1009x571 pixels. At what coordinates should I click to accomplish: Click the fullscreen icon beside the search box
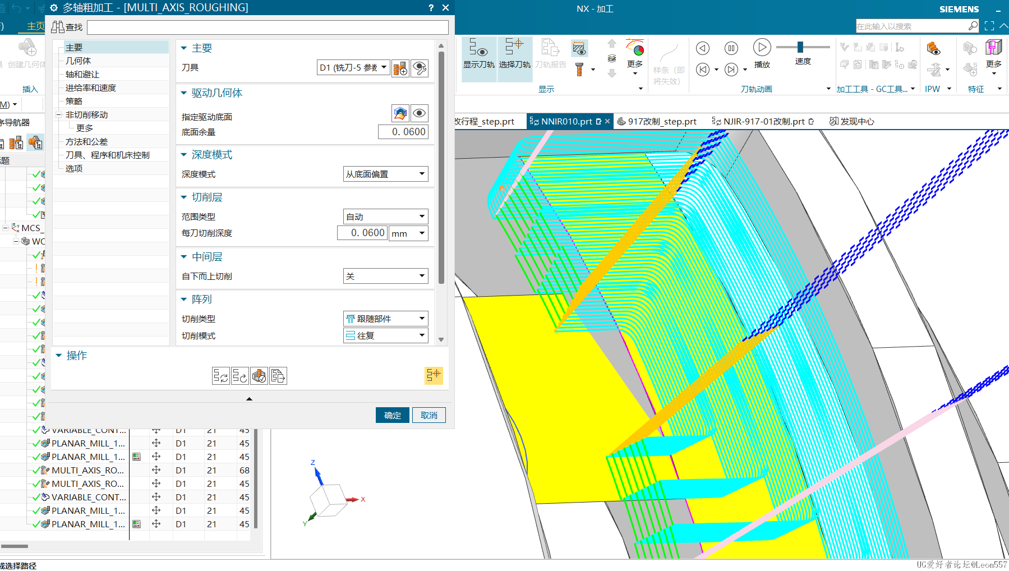(x=989, y=26)
